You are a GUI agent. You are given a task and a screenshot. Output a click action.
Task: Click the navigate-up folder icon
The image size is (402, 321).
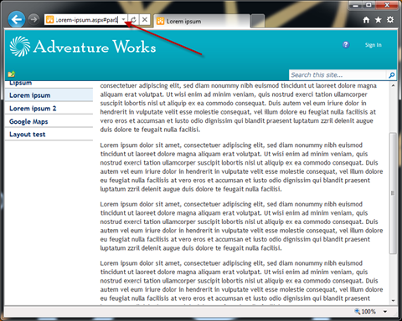tap(12, 74)
